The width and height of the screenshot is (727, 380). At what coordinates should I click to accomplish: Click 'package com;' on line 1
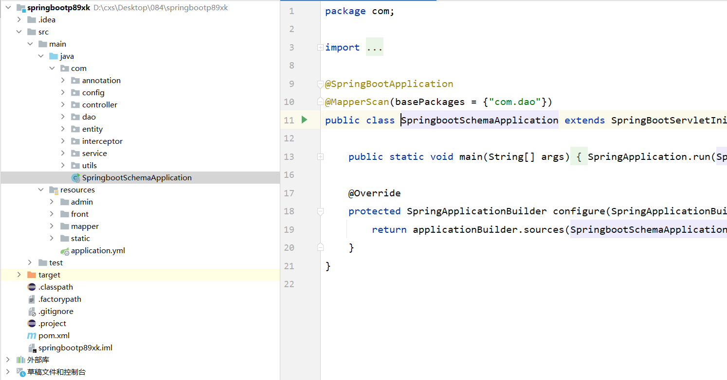coord(360,11)
